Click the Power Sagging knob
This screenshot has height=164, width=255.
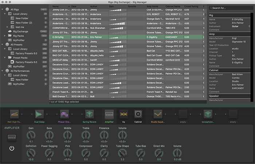click(49, 153)
